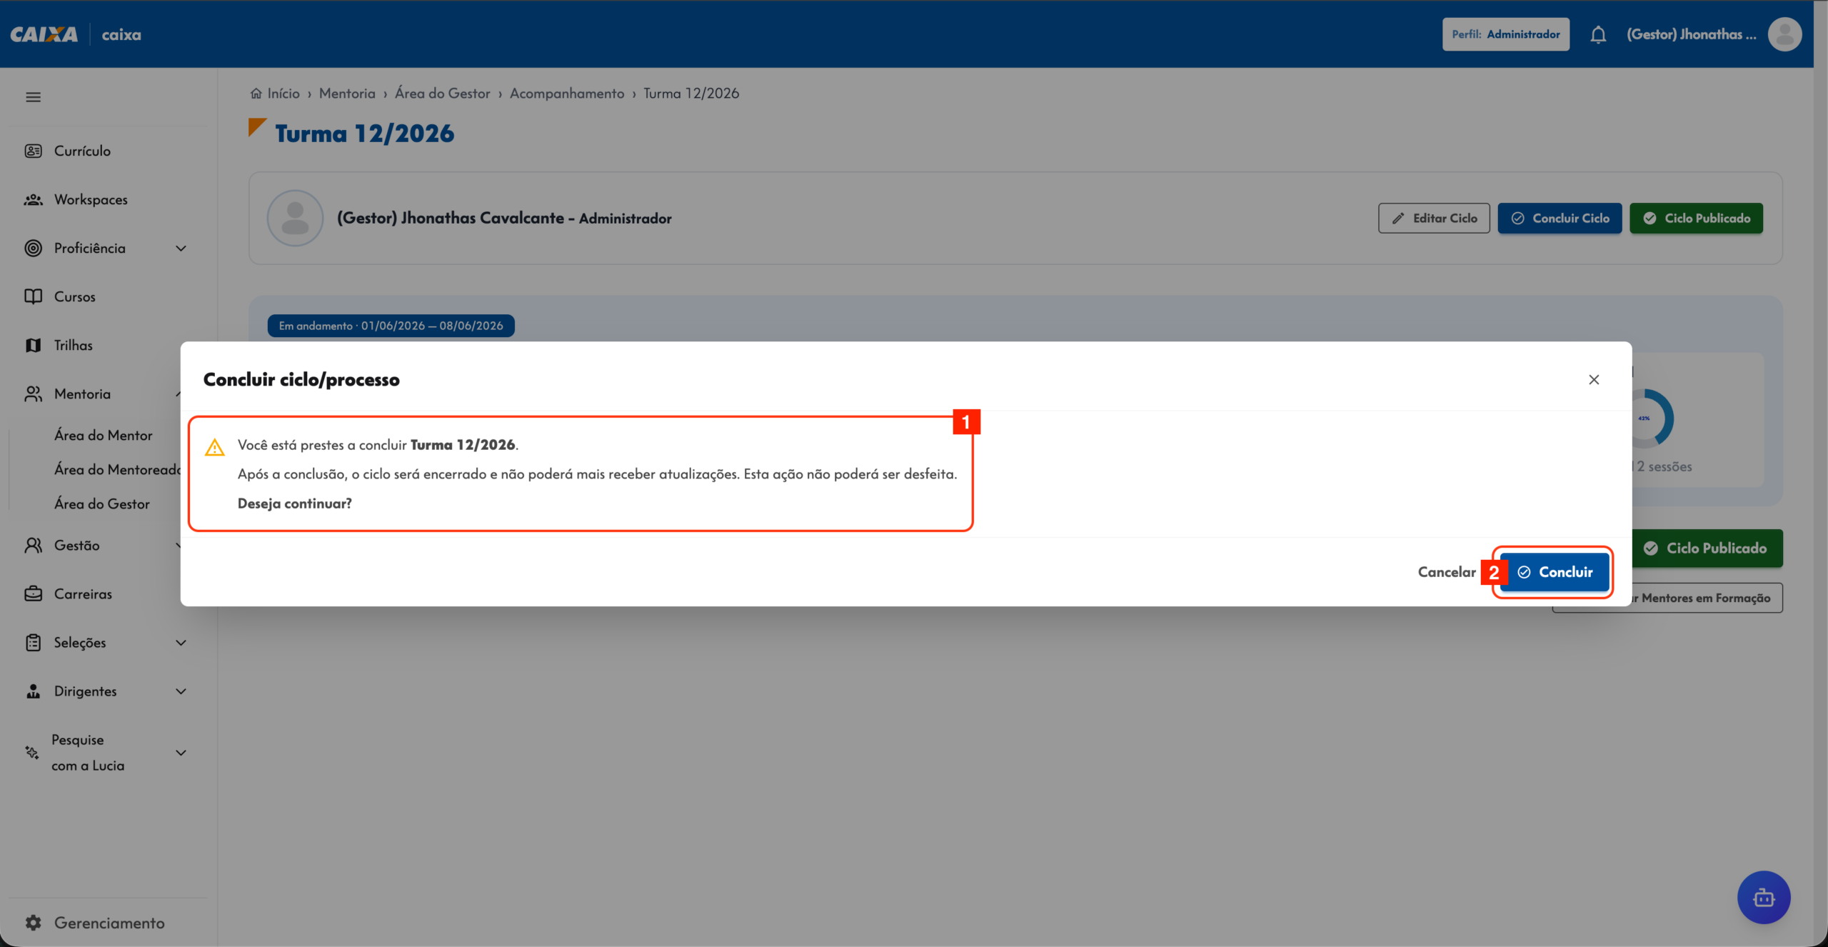Click Cancelar in the dialog

[1447, 572]
